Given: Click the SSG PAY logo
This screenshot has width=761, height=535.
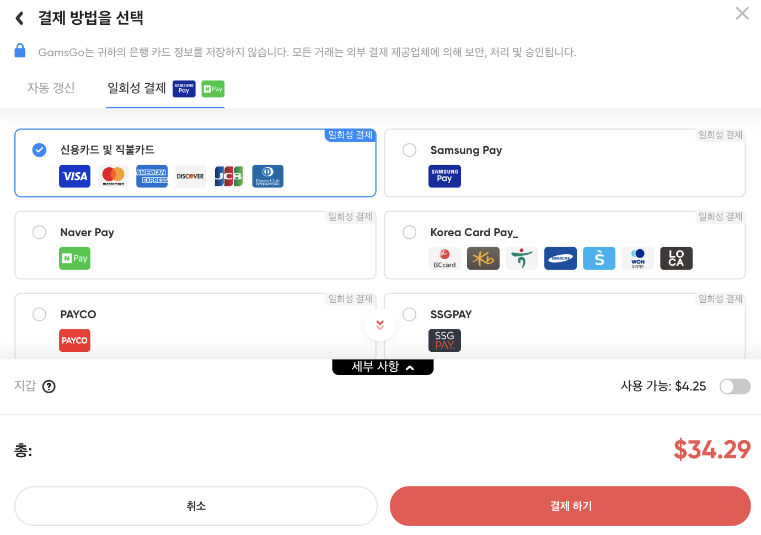Looking at the screenshot, I should 444,340.
